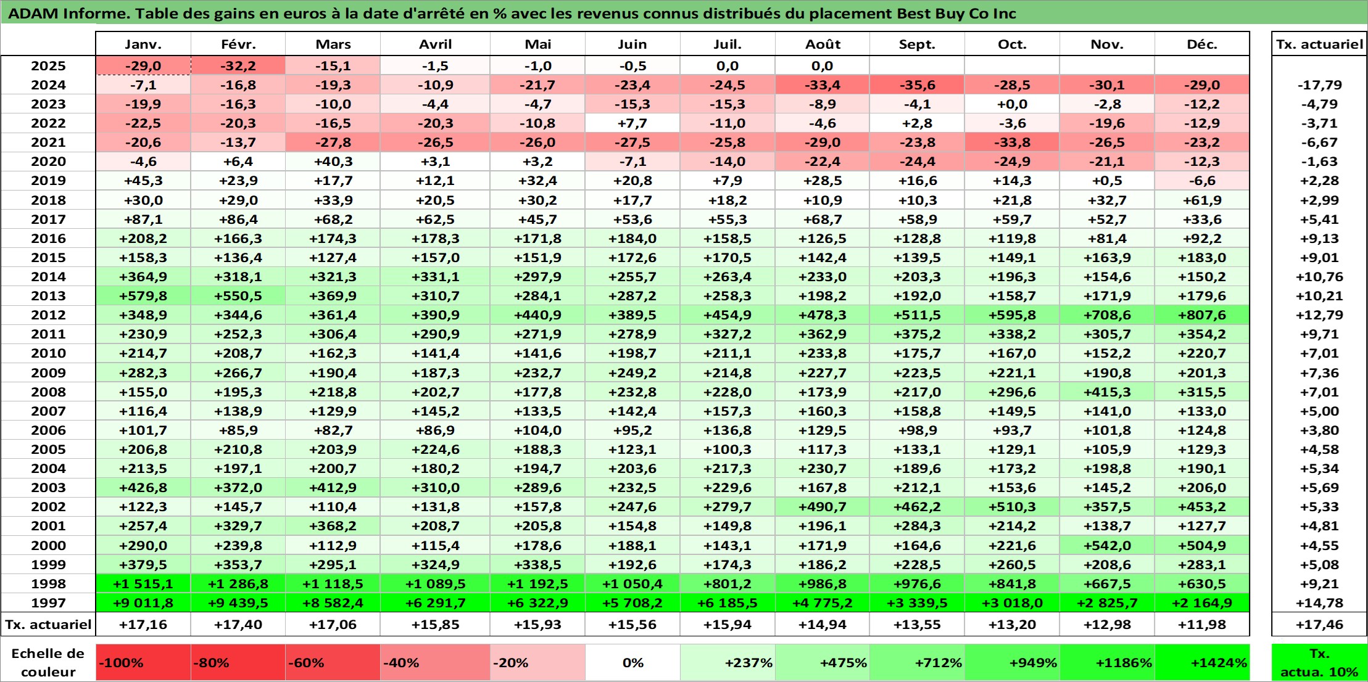Select cell -32,2 in February 2025

pyautogui.click(x=238, y=66)
